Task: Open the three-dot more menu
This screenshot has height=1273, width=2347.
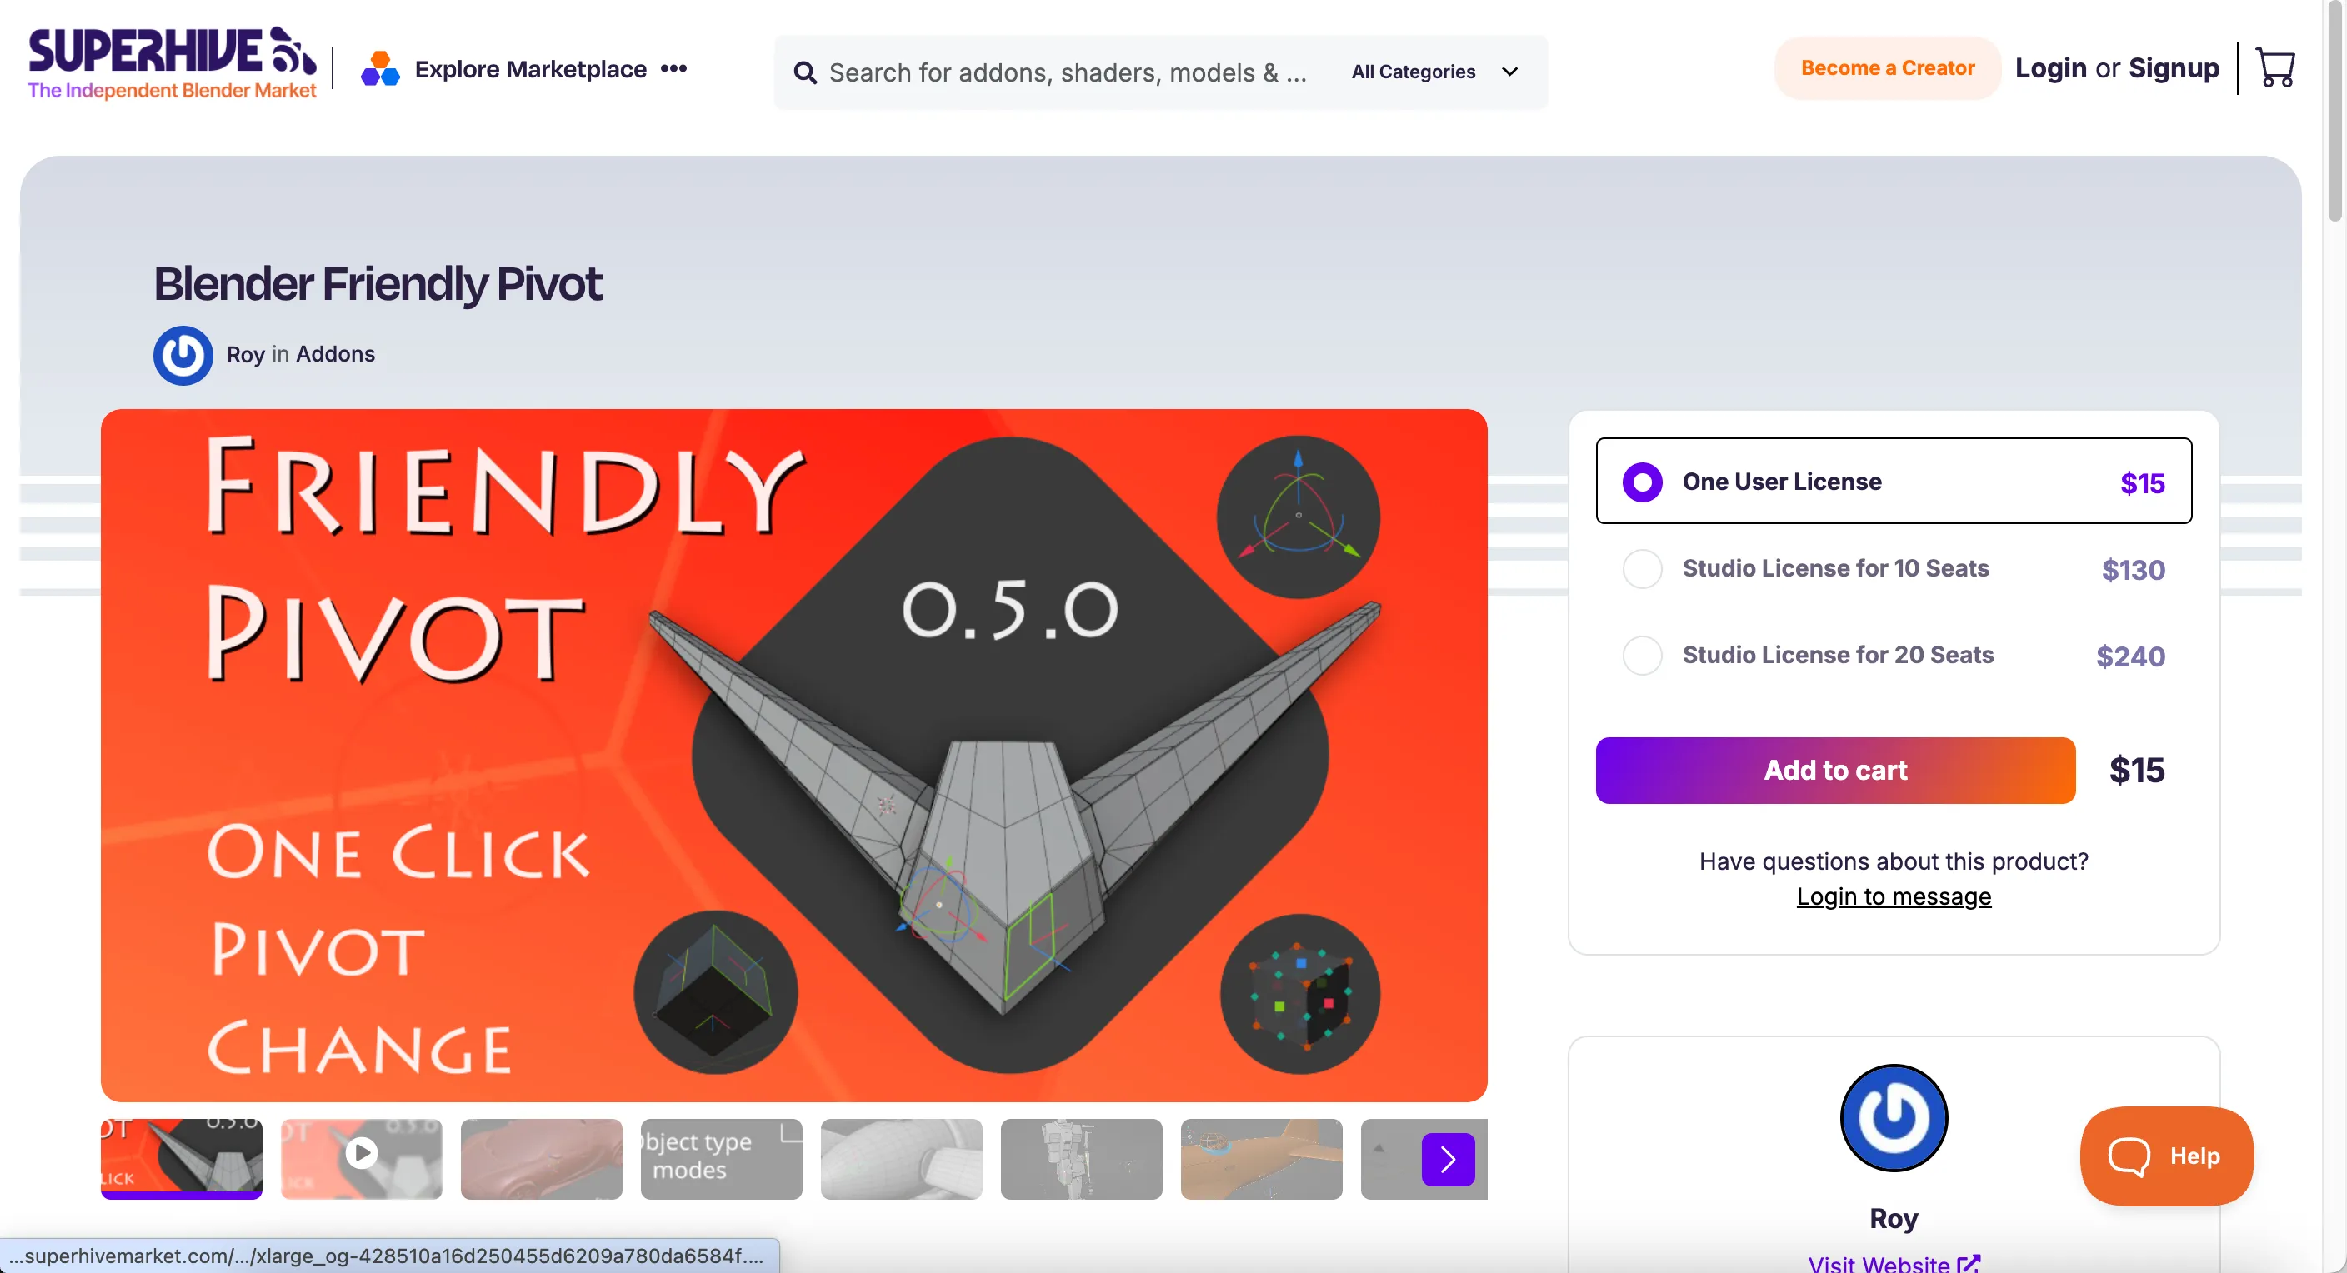Action: (673, 69)
